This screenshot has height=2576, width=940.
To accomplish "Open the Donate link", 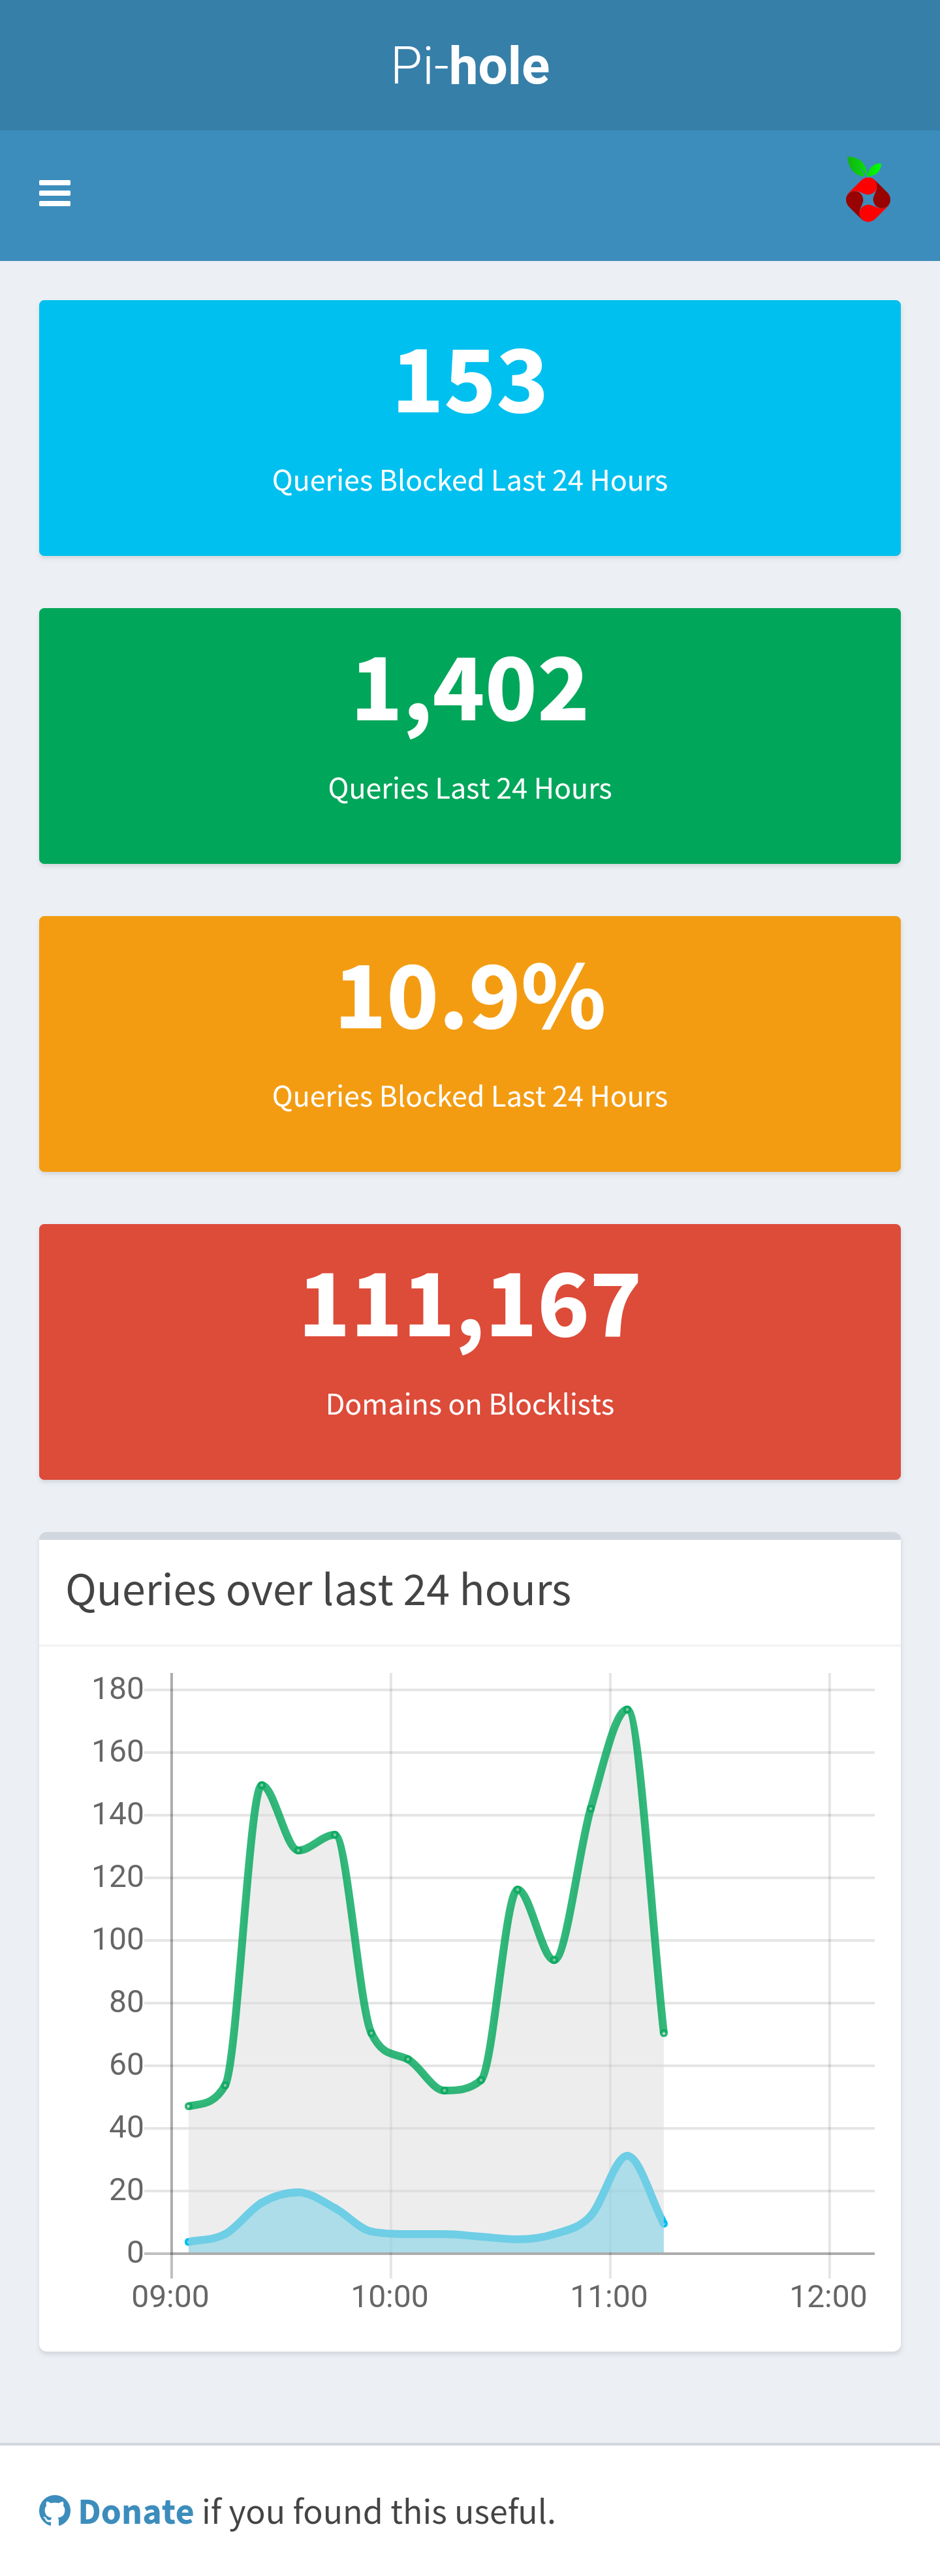I will click(135, 2511).
